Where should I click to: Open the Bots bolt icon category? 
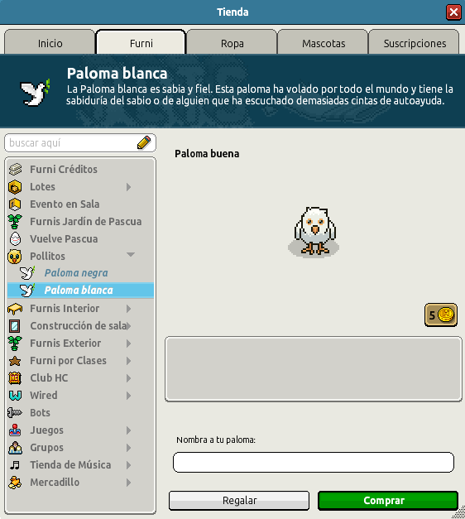point(15,413)
